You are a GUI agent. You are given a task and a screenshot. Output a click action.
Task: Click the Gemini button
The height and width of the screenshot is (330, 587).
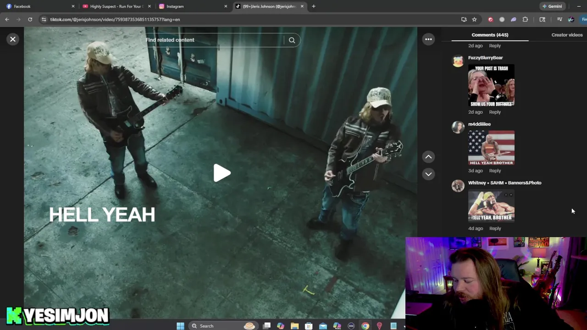[552, 6]
